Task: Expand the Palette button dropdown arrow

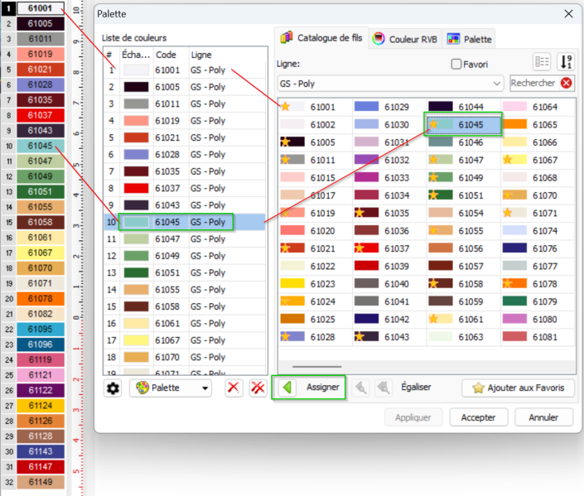Action: [205, 388]
